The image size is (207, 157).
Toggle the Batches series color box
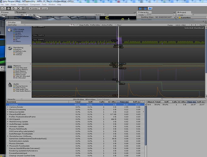(x=14, y=50)
